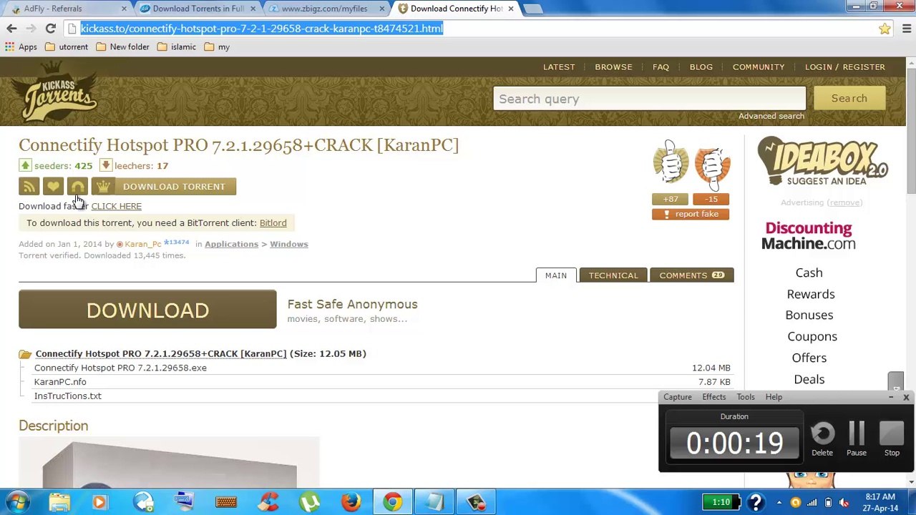The width and height of the screenshot is (916, 515).
Task: Open the Bitlord client link
Action: click(273, 223)
